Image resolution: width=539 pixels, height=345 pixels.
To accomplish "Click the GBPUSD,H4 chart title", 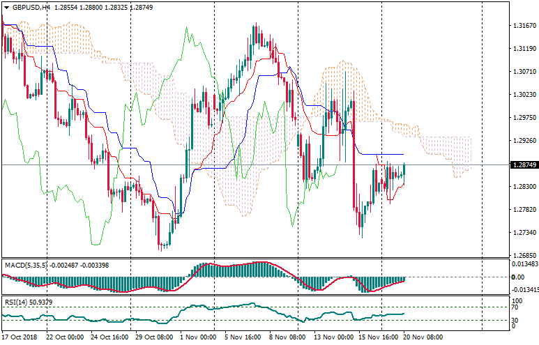I will tap(31, 6).
